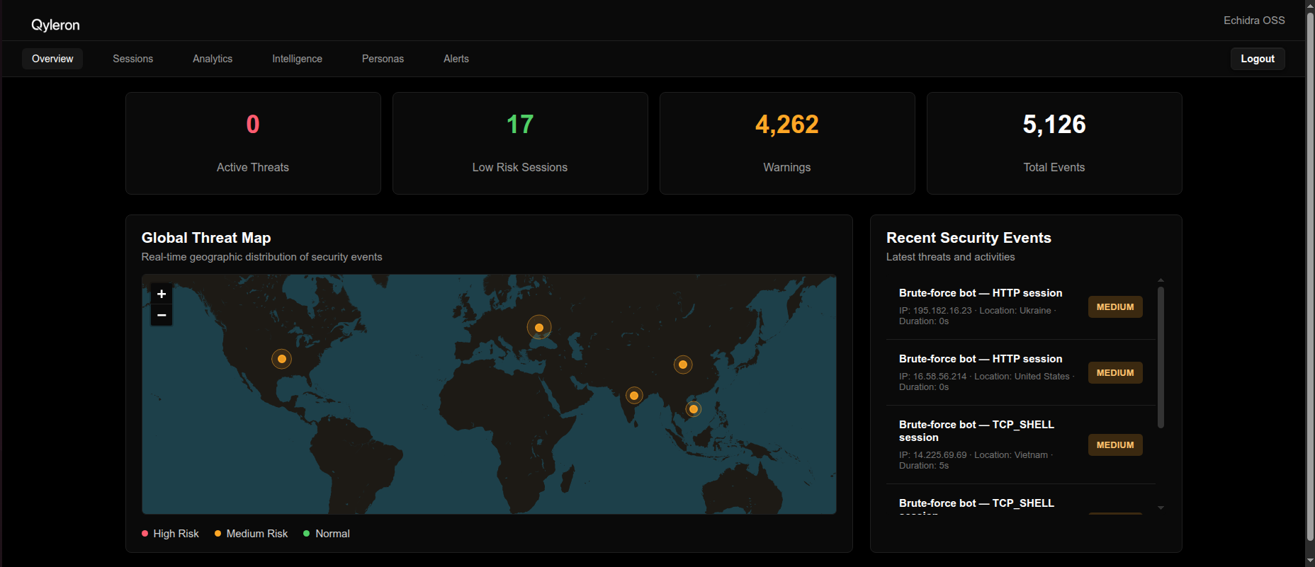Open the Alerts tab
Screen dimensions: 1315x567
(x=456, y=59)
